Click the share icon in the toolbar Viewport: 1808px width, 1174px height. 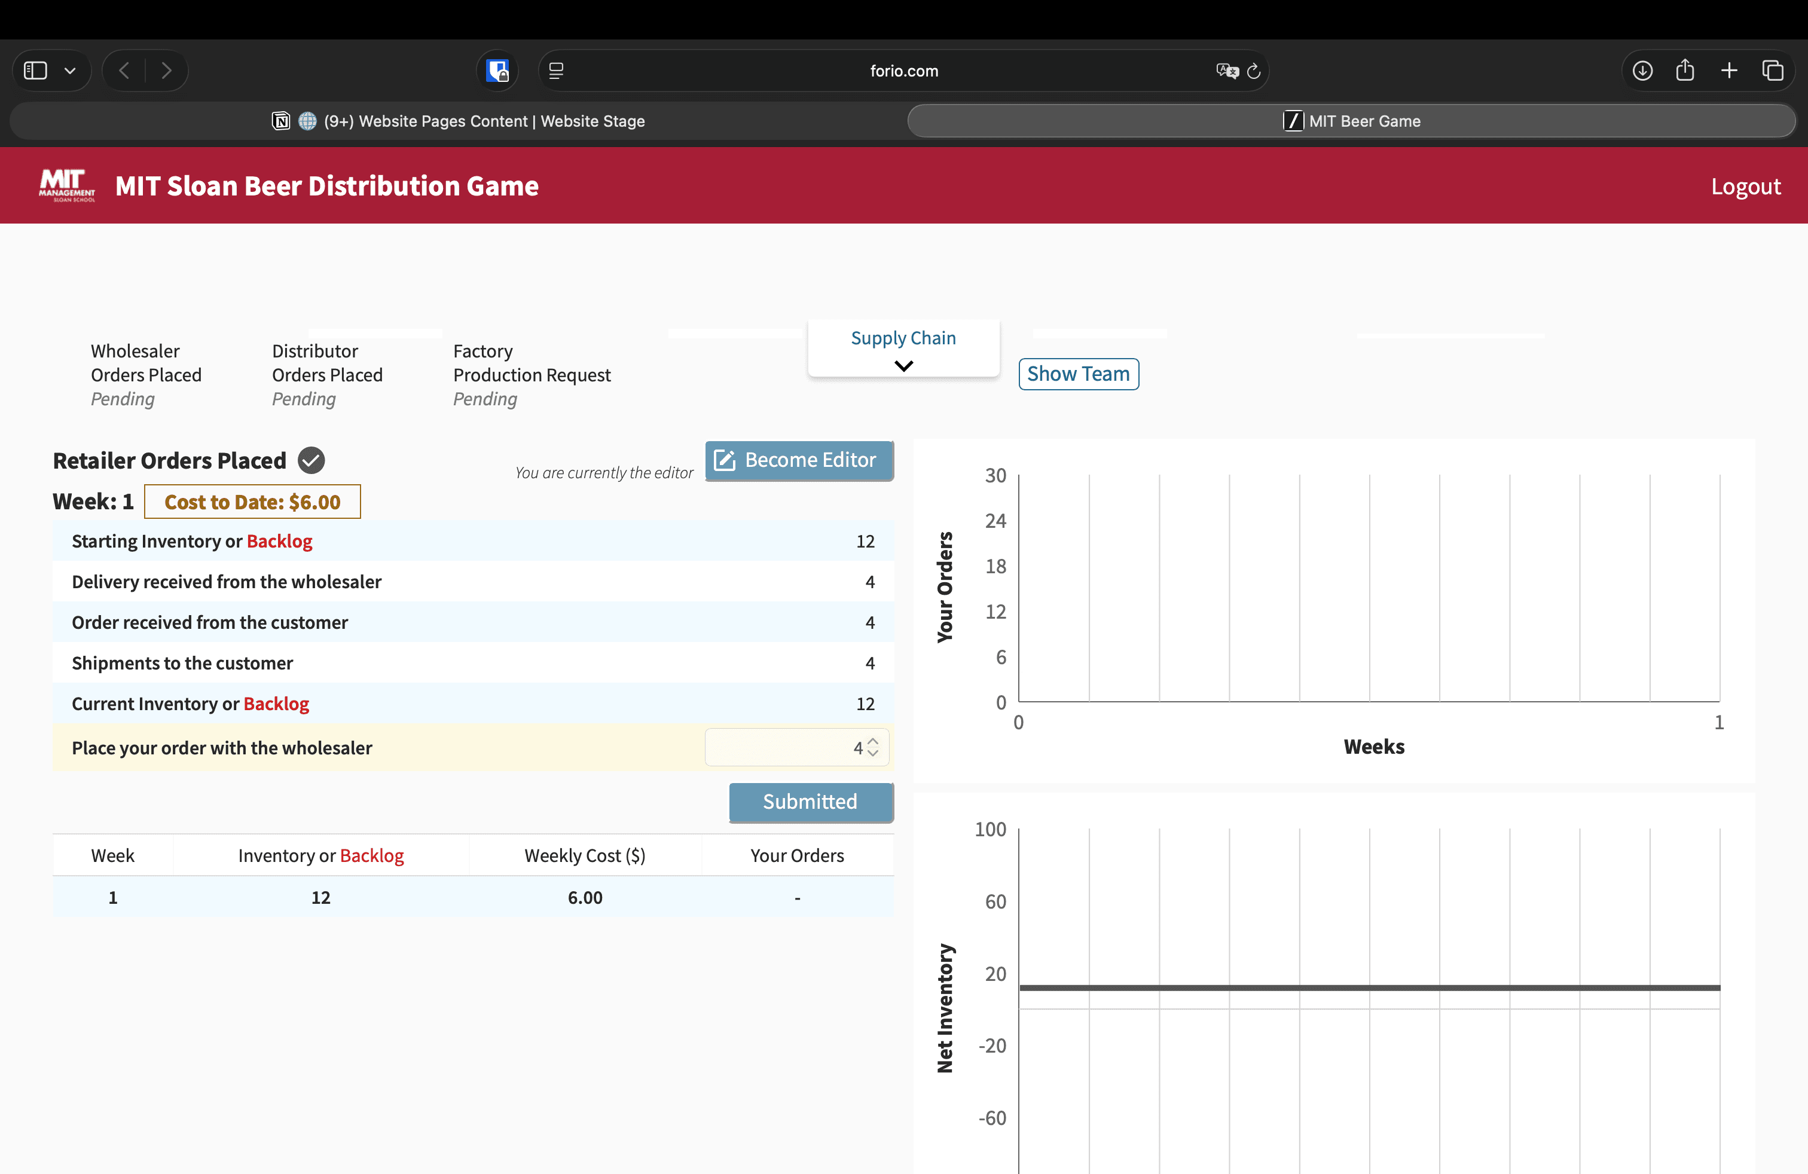(x=1685, y=71)
